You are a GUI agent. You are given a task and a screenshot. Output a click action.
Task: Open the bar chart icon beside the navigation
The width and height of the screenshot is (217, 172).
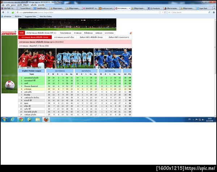tap(131, 33)
